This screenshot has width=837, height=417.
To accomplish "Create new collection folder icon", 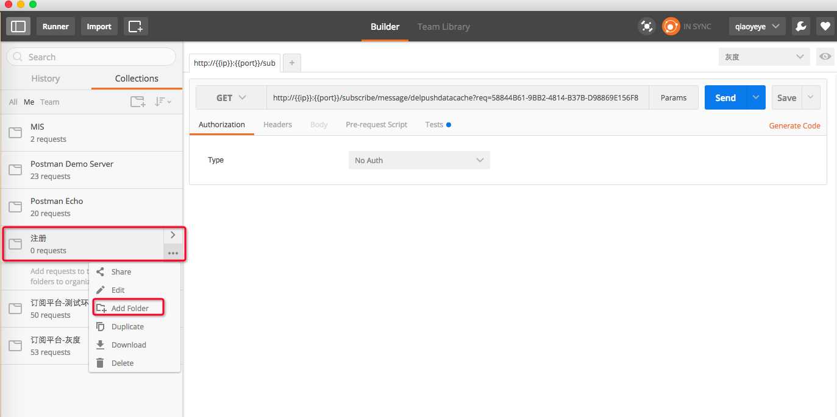I will point(138,102).
